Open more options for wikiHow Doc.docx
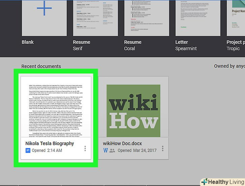 click(163, 149)
